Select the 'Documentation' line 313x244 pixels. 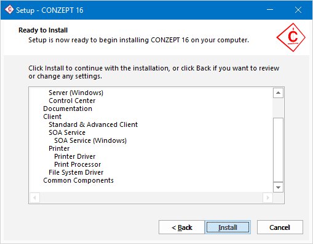tap(68, 109)
